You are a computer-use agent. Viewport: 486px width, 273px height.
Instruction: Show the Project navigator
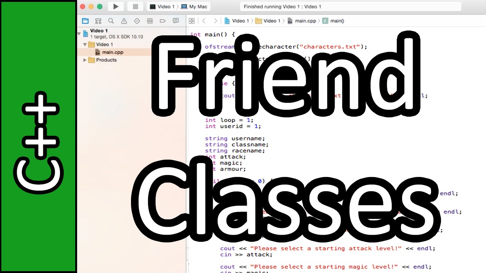click(x=85, y=21)
